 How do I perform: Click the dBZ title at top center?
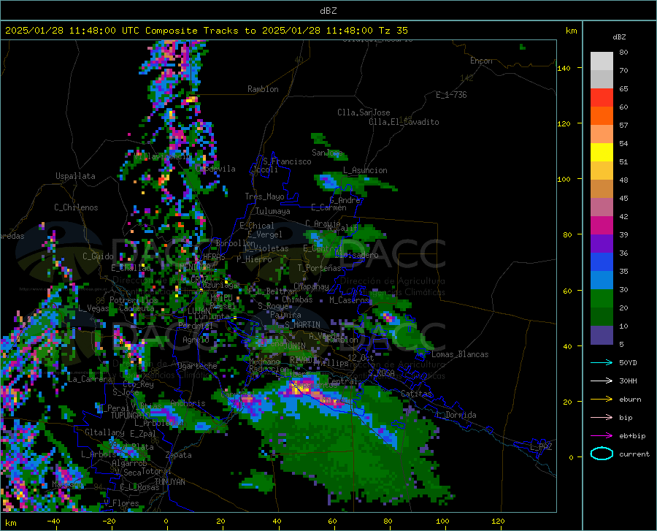[x=328, y=11]
